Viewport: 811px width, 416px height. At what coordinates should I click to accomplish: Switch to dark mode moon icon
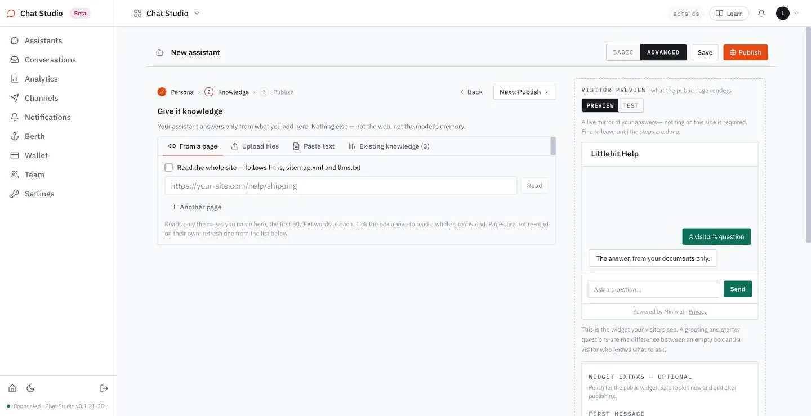click(x=30, y=388)
